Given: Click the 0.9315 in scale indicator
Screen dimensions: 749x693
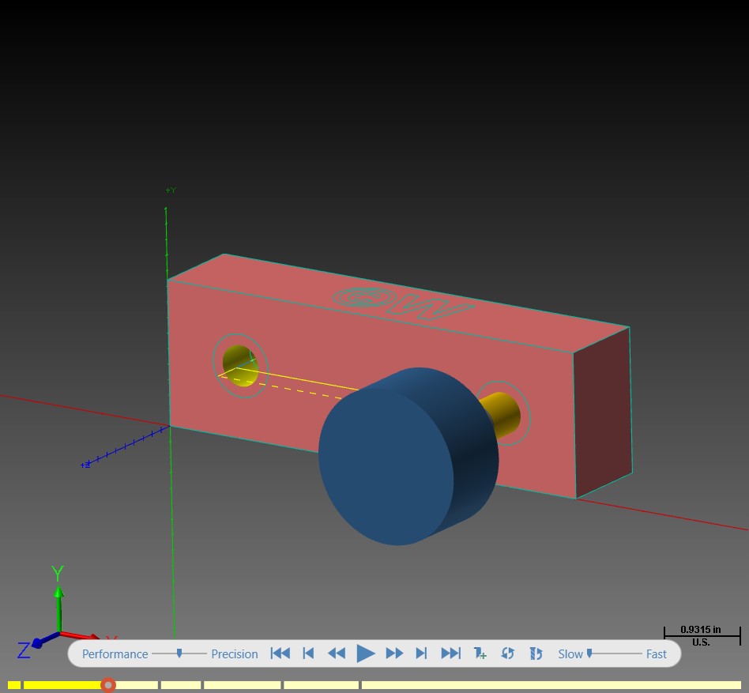Looking at the screenshot, I should coord(702,635).
